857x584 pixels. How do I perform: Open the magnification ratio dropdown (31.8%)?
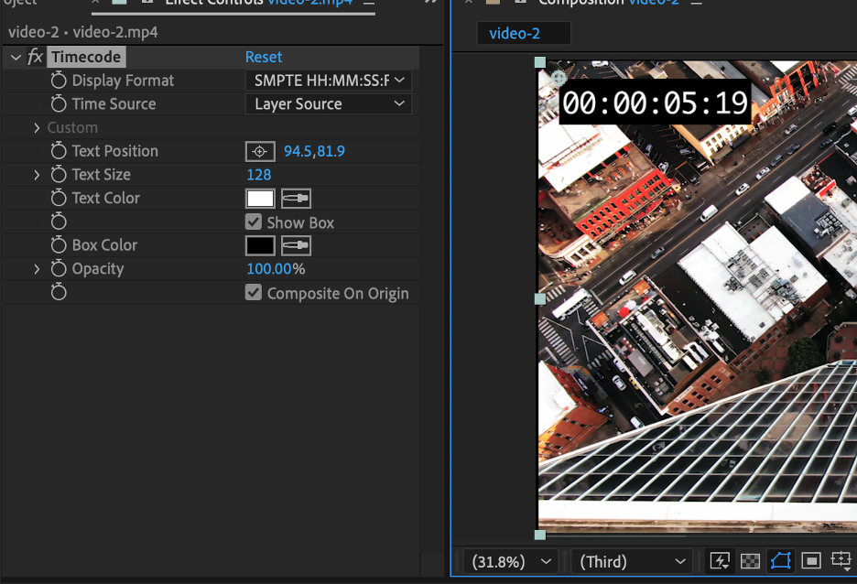pos(511,562)
